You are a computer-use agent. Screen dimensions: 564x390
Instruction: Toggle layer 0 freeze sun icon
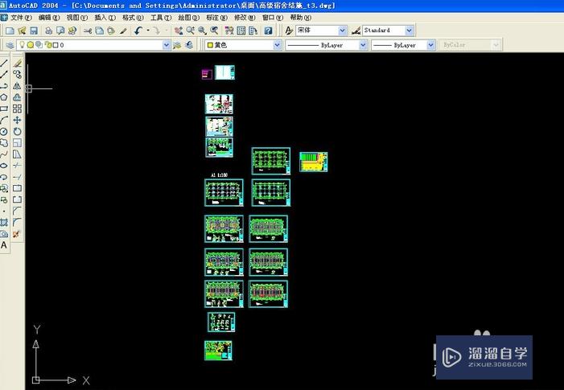click(x=31, y=45)
